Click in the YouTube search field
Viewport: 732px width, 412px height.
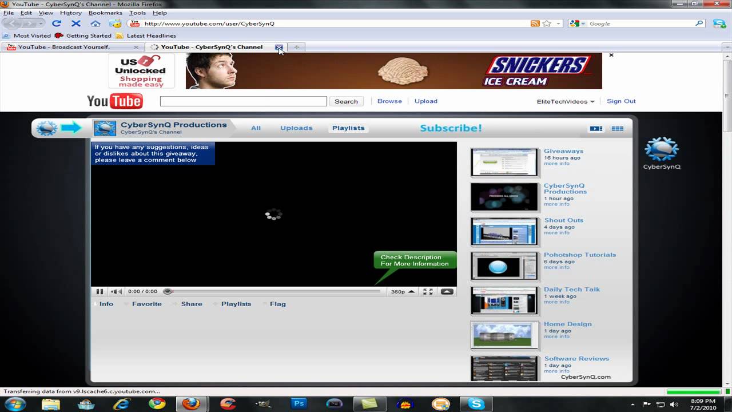tap(243, 101)
